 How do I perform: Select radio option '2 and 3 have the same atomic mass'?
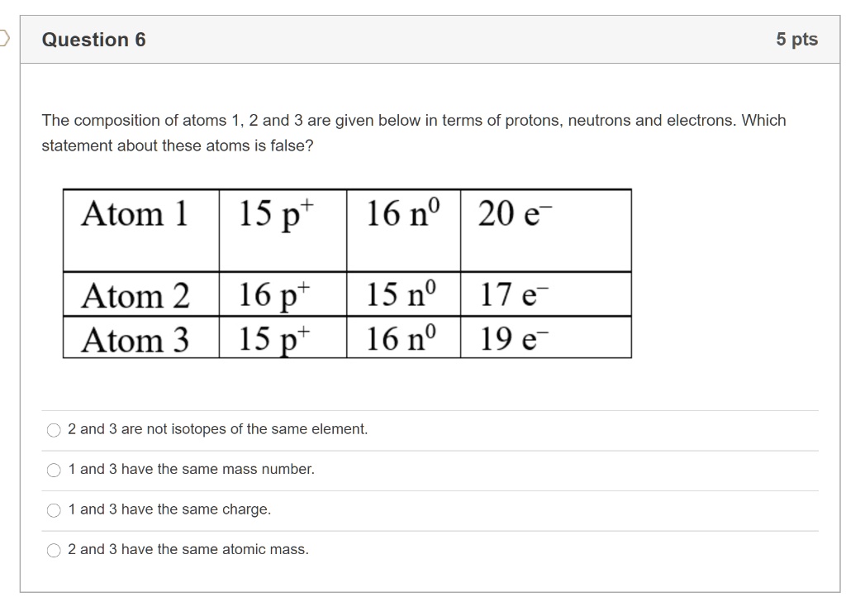pos(55,549)
